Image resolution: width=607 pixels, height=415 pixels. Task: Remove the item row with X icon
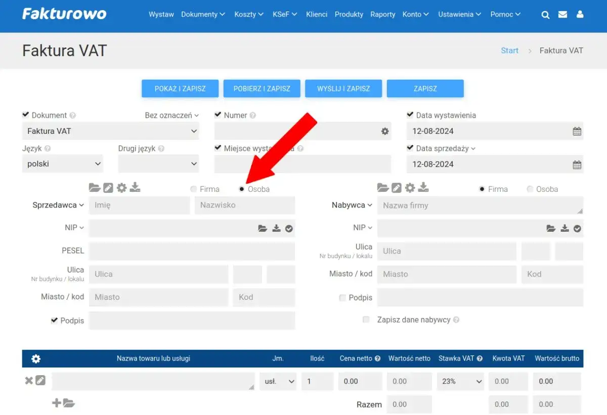(29, 381)
